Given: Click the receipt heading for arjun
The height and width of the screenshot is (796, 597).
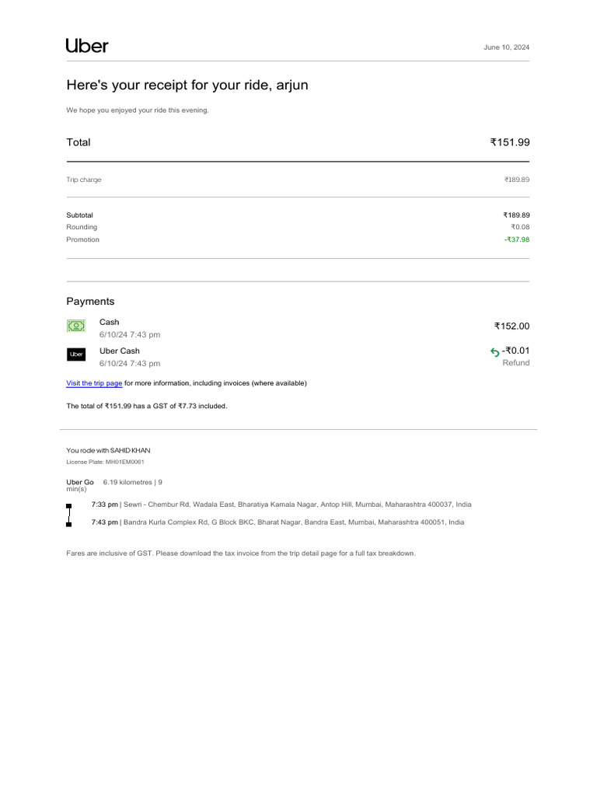Looking at the screenshot, I should (187, 85).
